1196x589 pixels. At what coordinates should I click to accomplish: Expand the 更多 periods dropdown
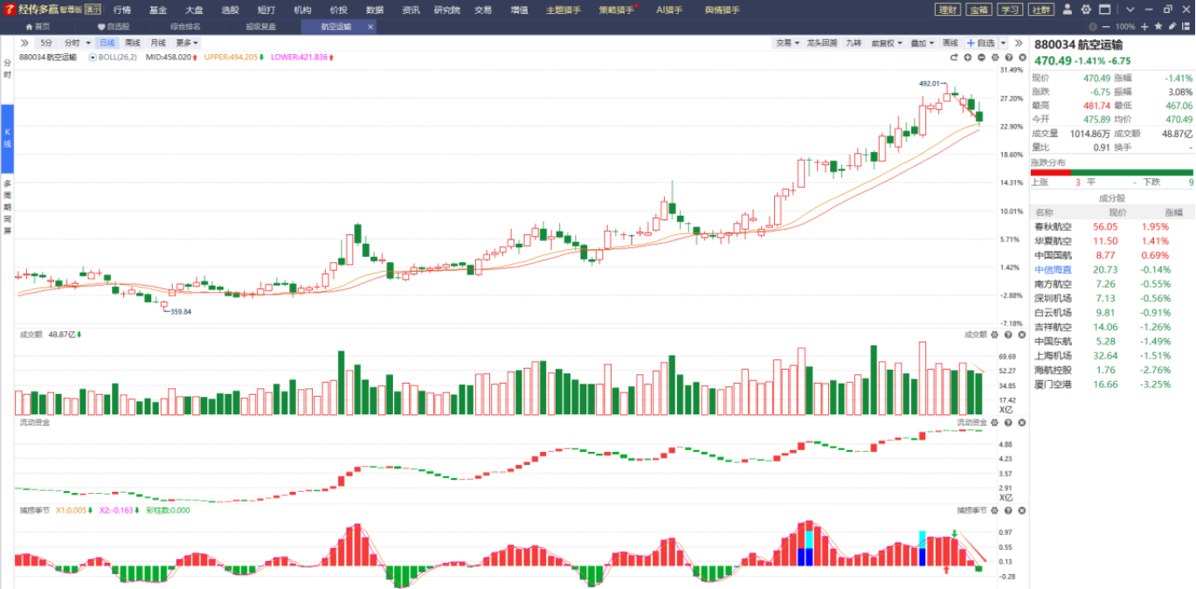coord(187,43)
